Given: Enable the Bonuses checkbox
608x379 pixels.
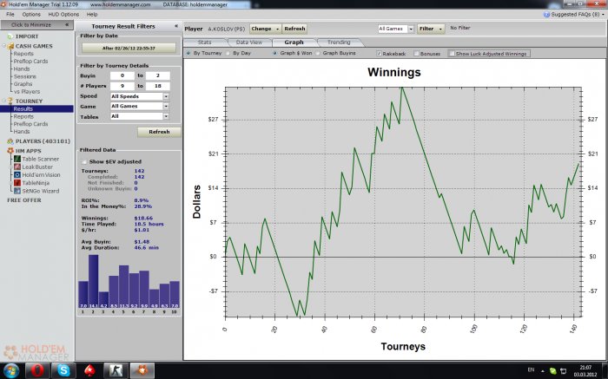Looking at the screenshot, I should (x=416, y=54).
